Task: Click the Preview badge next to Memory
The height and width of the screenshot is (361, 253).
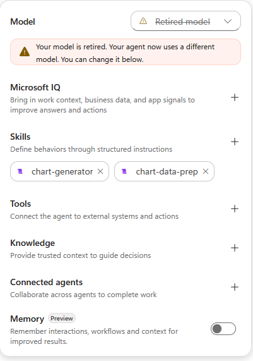Action: pyautogui.click(x=62, y=319)
